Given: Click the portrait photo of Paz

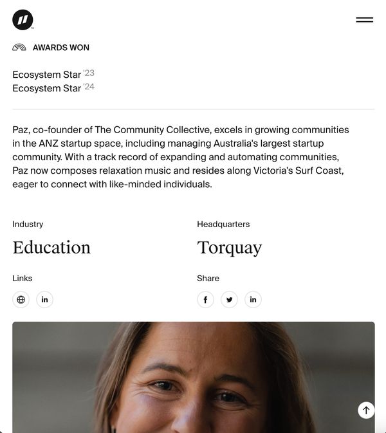Looking at the screenshot, I should (194, 377).
